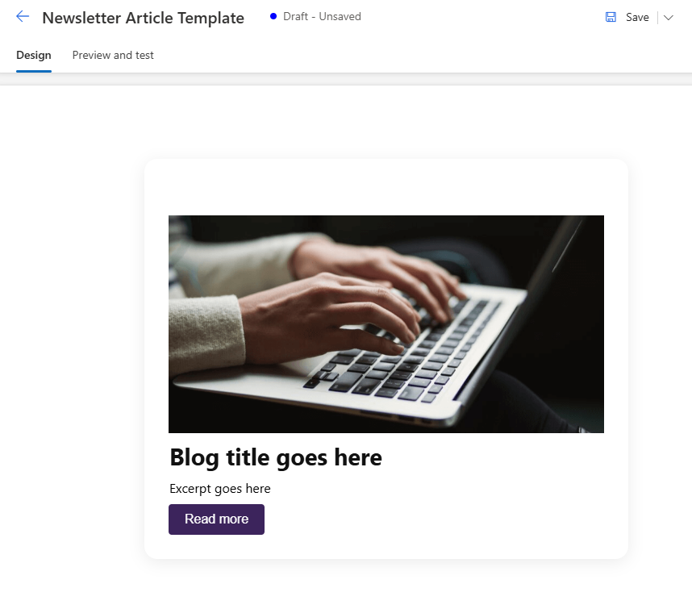Image resolution: width=692 pixels, height=609 pixels.
Task: Expand the Save options chevron
Action: click(x=668, y=18)
